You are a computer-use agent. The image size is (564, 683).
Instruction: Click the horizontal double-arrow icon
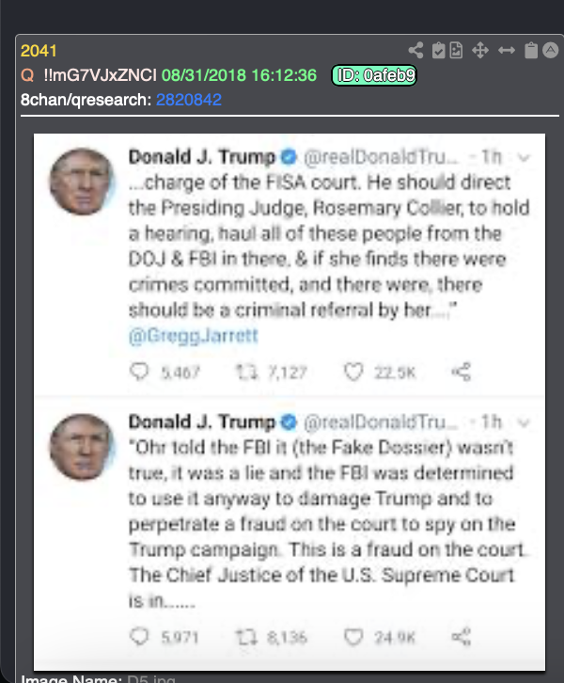(506, 51)
